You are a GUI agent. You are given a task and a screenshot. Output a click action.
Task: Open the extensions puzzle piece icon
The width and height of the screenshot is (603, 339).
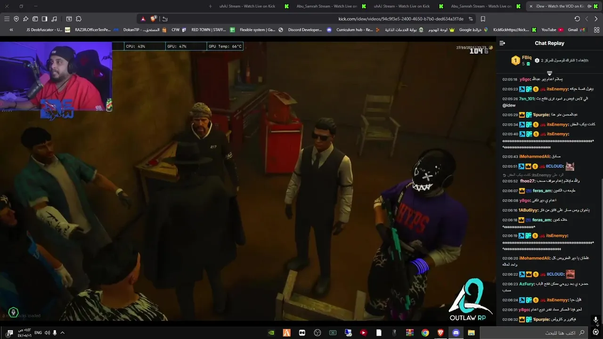pos(79,19)
